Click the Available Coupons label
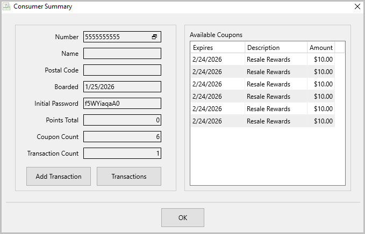Viewport: 365px width, 234px height. click(216, 35)
